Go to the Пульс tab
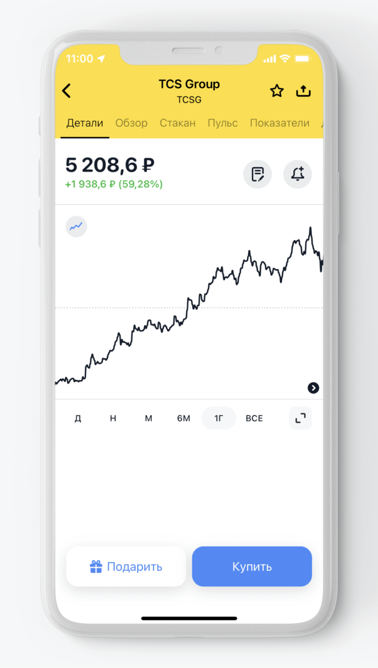 point(223,123)
